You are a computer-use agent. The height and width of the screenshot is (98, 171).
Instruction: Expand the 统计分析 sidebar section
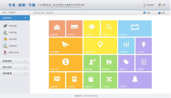tap(15, 67)
